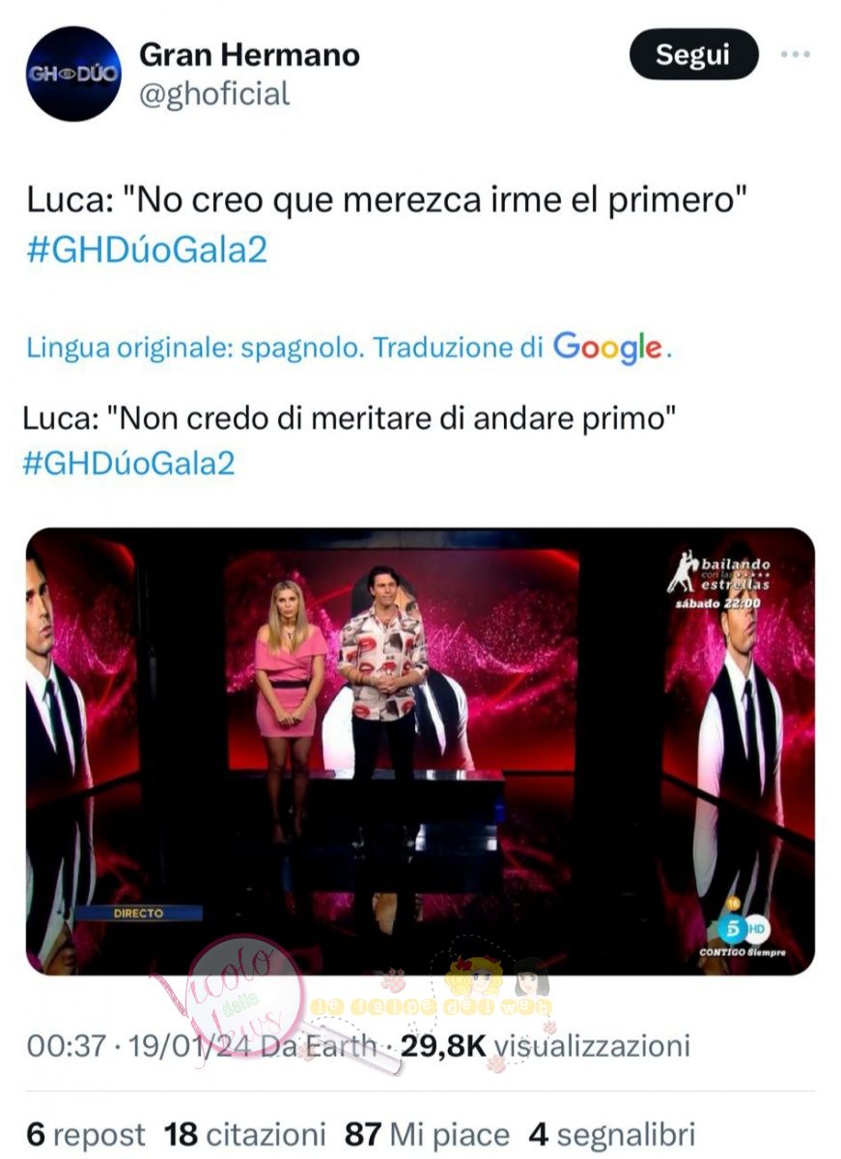
Task: Click the DIRECTO live badge in video
Action: coord(139,913)
